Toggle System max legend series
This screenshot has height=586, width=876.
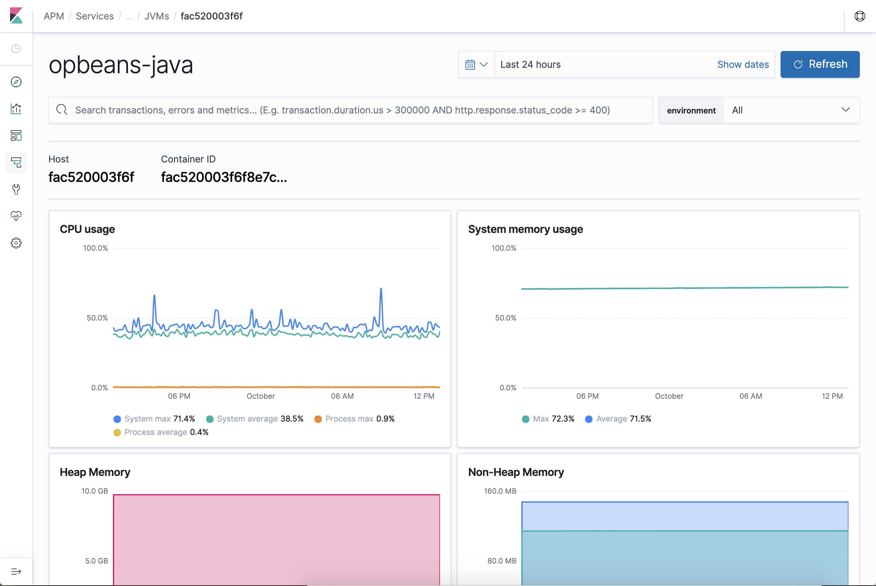[x=154, y=419]
